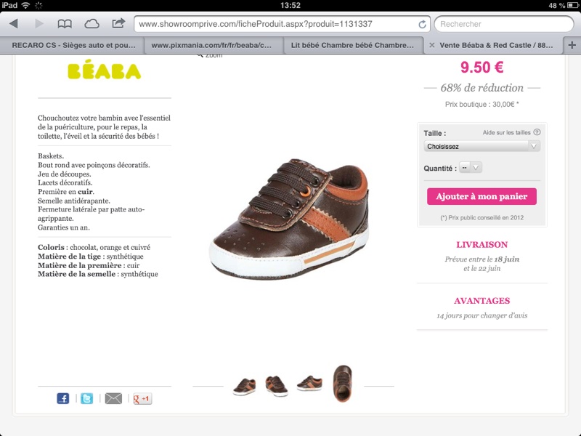
Task: Focus the Rechercher search field
Action: (x=504, y=24)
